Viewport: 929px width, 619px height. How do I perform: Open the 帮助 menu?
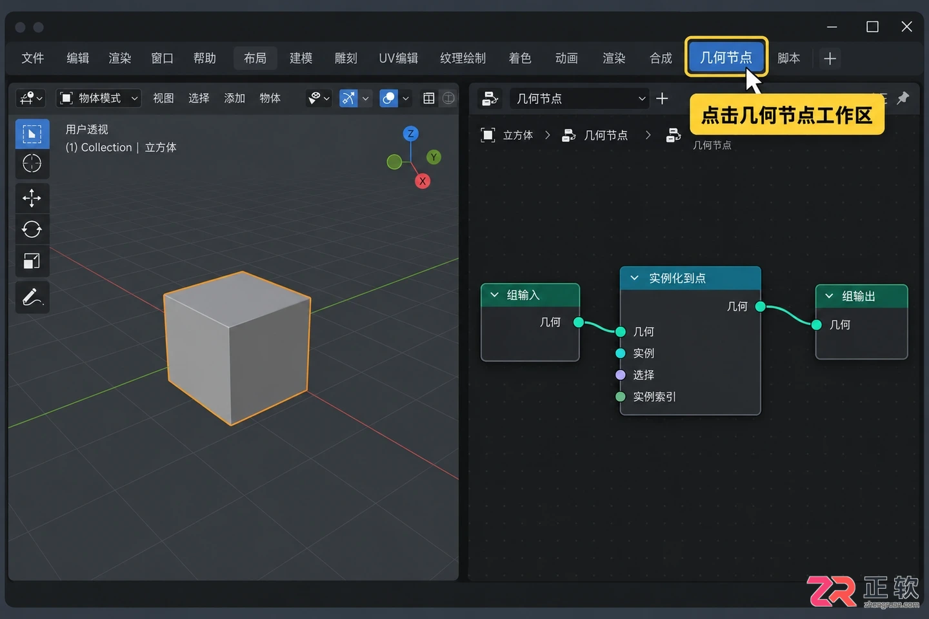[x=205, y=58]
